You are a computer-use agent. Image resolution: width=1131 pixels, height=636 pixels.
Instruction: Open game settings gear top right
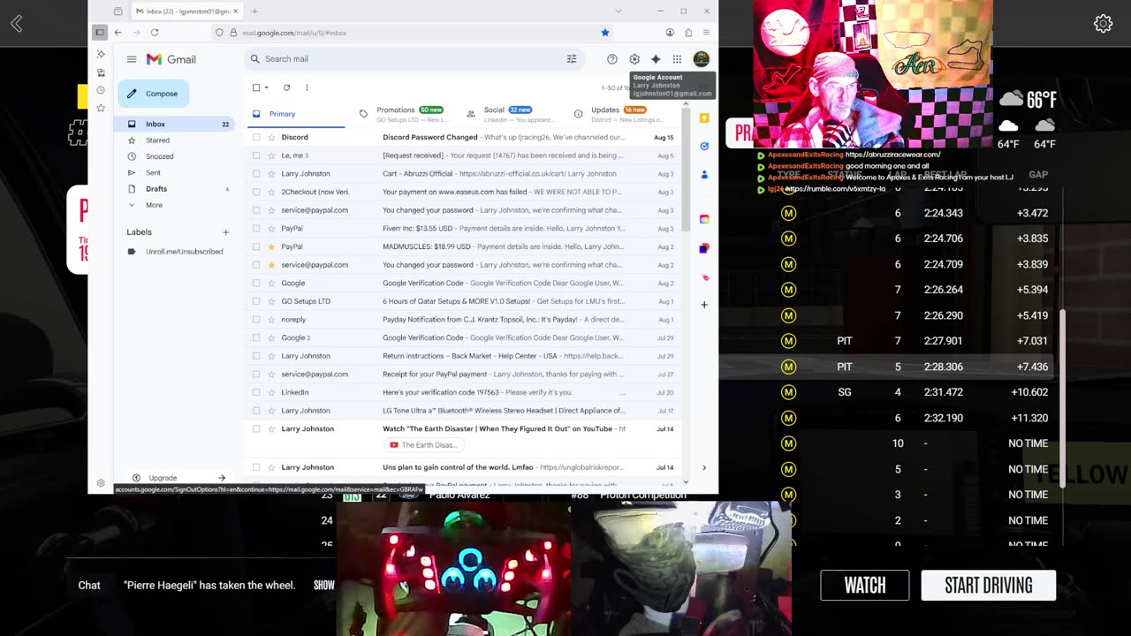(x=1103, y=24)
